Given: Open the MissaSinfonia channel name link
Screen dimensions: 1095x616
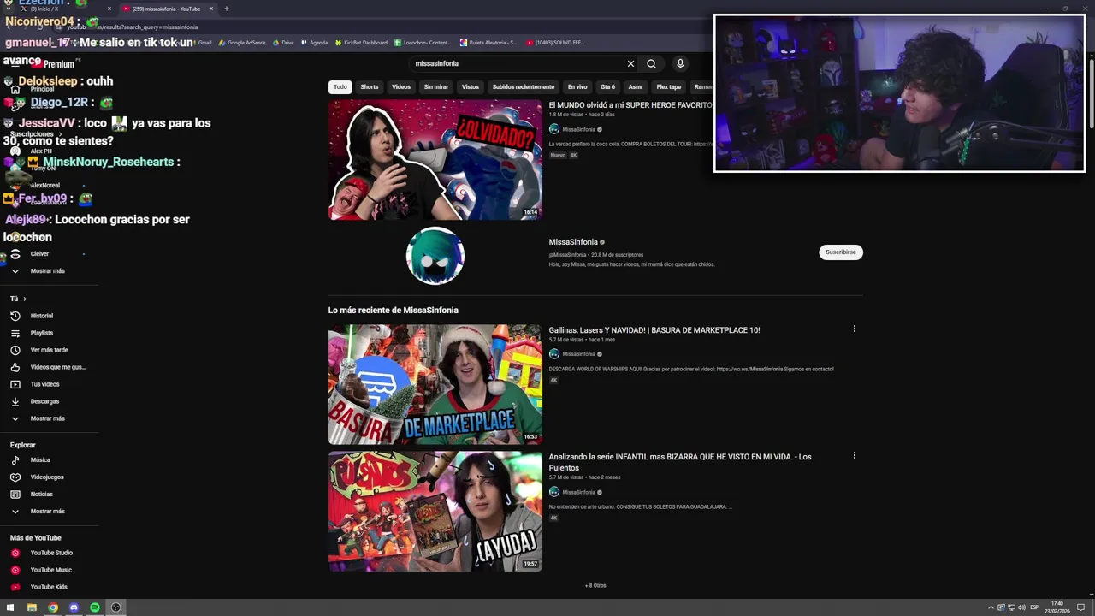Looking at the screenshot, I should [x=573, y=242].
